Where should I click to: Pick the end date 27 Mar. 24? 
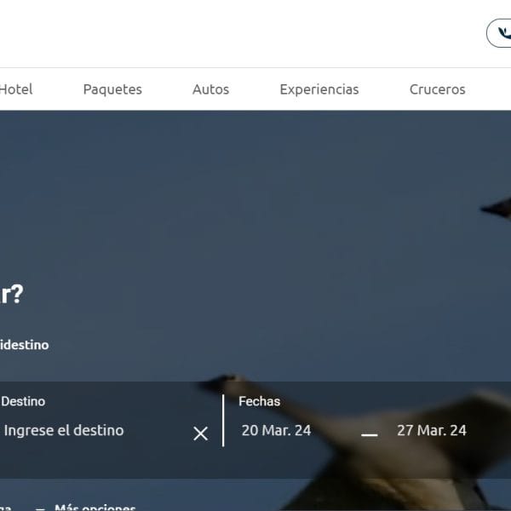coord(432,430)
